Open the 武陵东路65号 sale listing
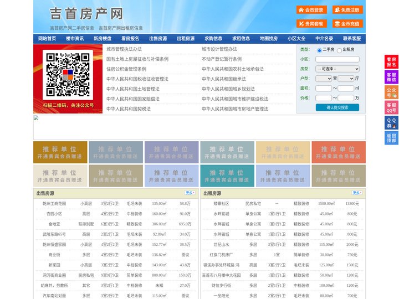Viewport: 399px width, 299px height. tap(54, 234)
